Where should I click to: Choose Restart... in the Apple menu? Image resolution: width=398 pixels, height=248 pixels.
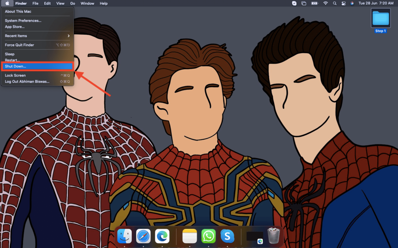coord(12,60)
